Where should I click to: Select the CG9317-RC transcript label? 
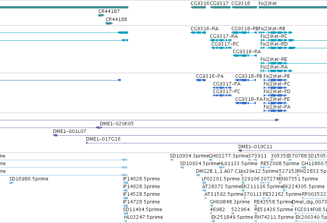coord(225,44)
